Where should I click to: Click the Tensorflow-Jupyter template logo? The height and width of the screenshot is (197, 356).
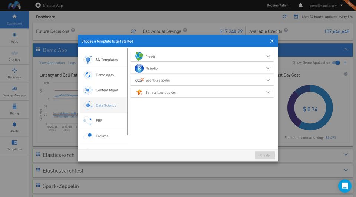pyautogui.click(x=139, y=92)
